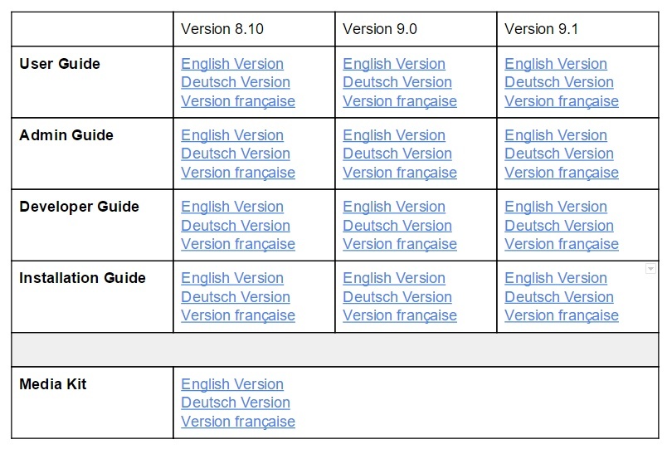Open User Guide Deutsch Version for 9.0
The width and height of the screenshot is (672, 449).
397,82
